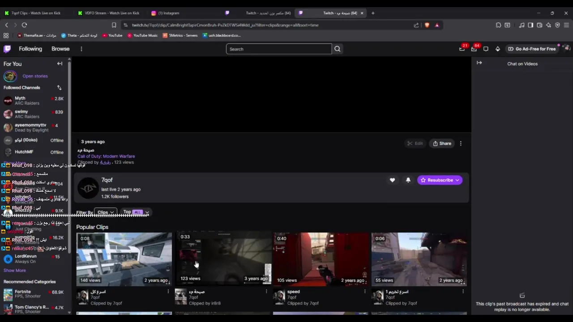573x322 pixels.
Task: Open the Brave playlist music icon
Action: click(x=522, y=25)
